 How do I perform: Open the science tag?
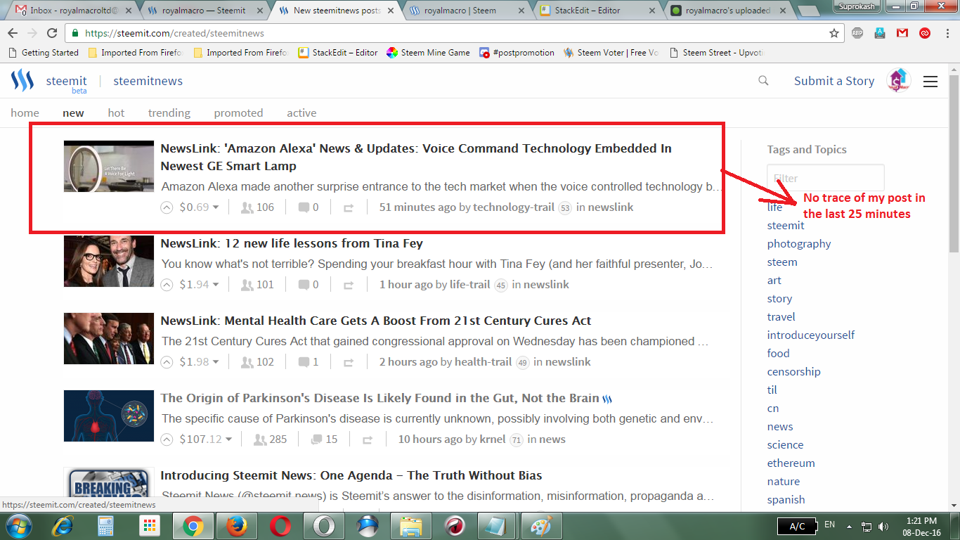pyautogui.click(x=786, y=445)
